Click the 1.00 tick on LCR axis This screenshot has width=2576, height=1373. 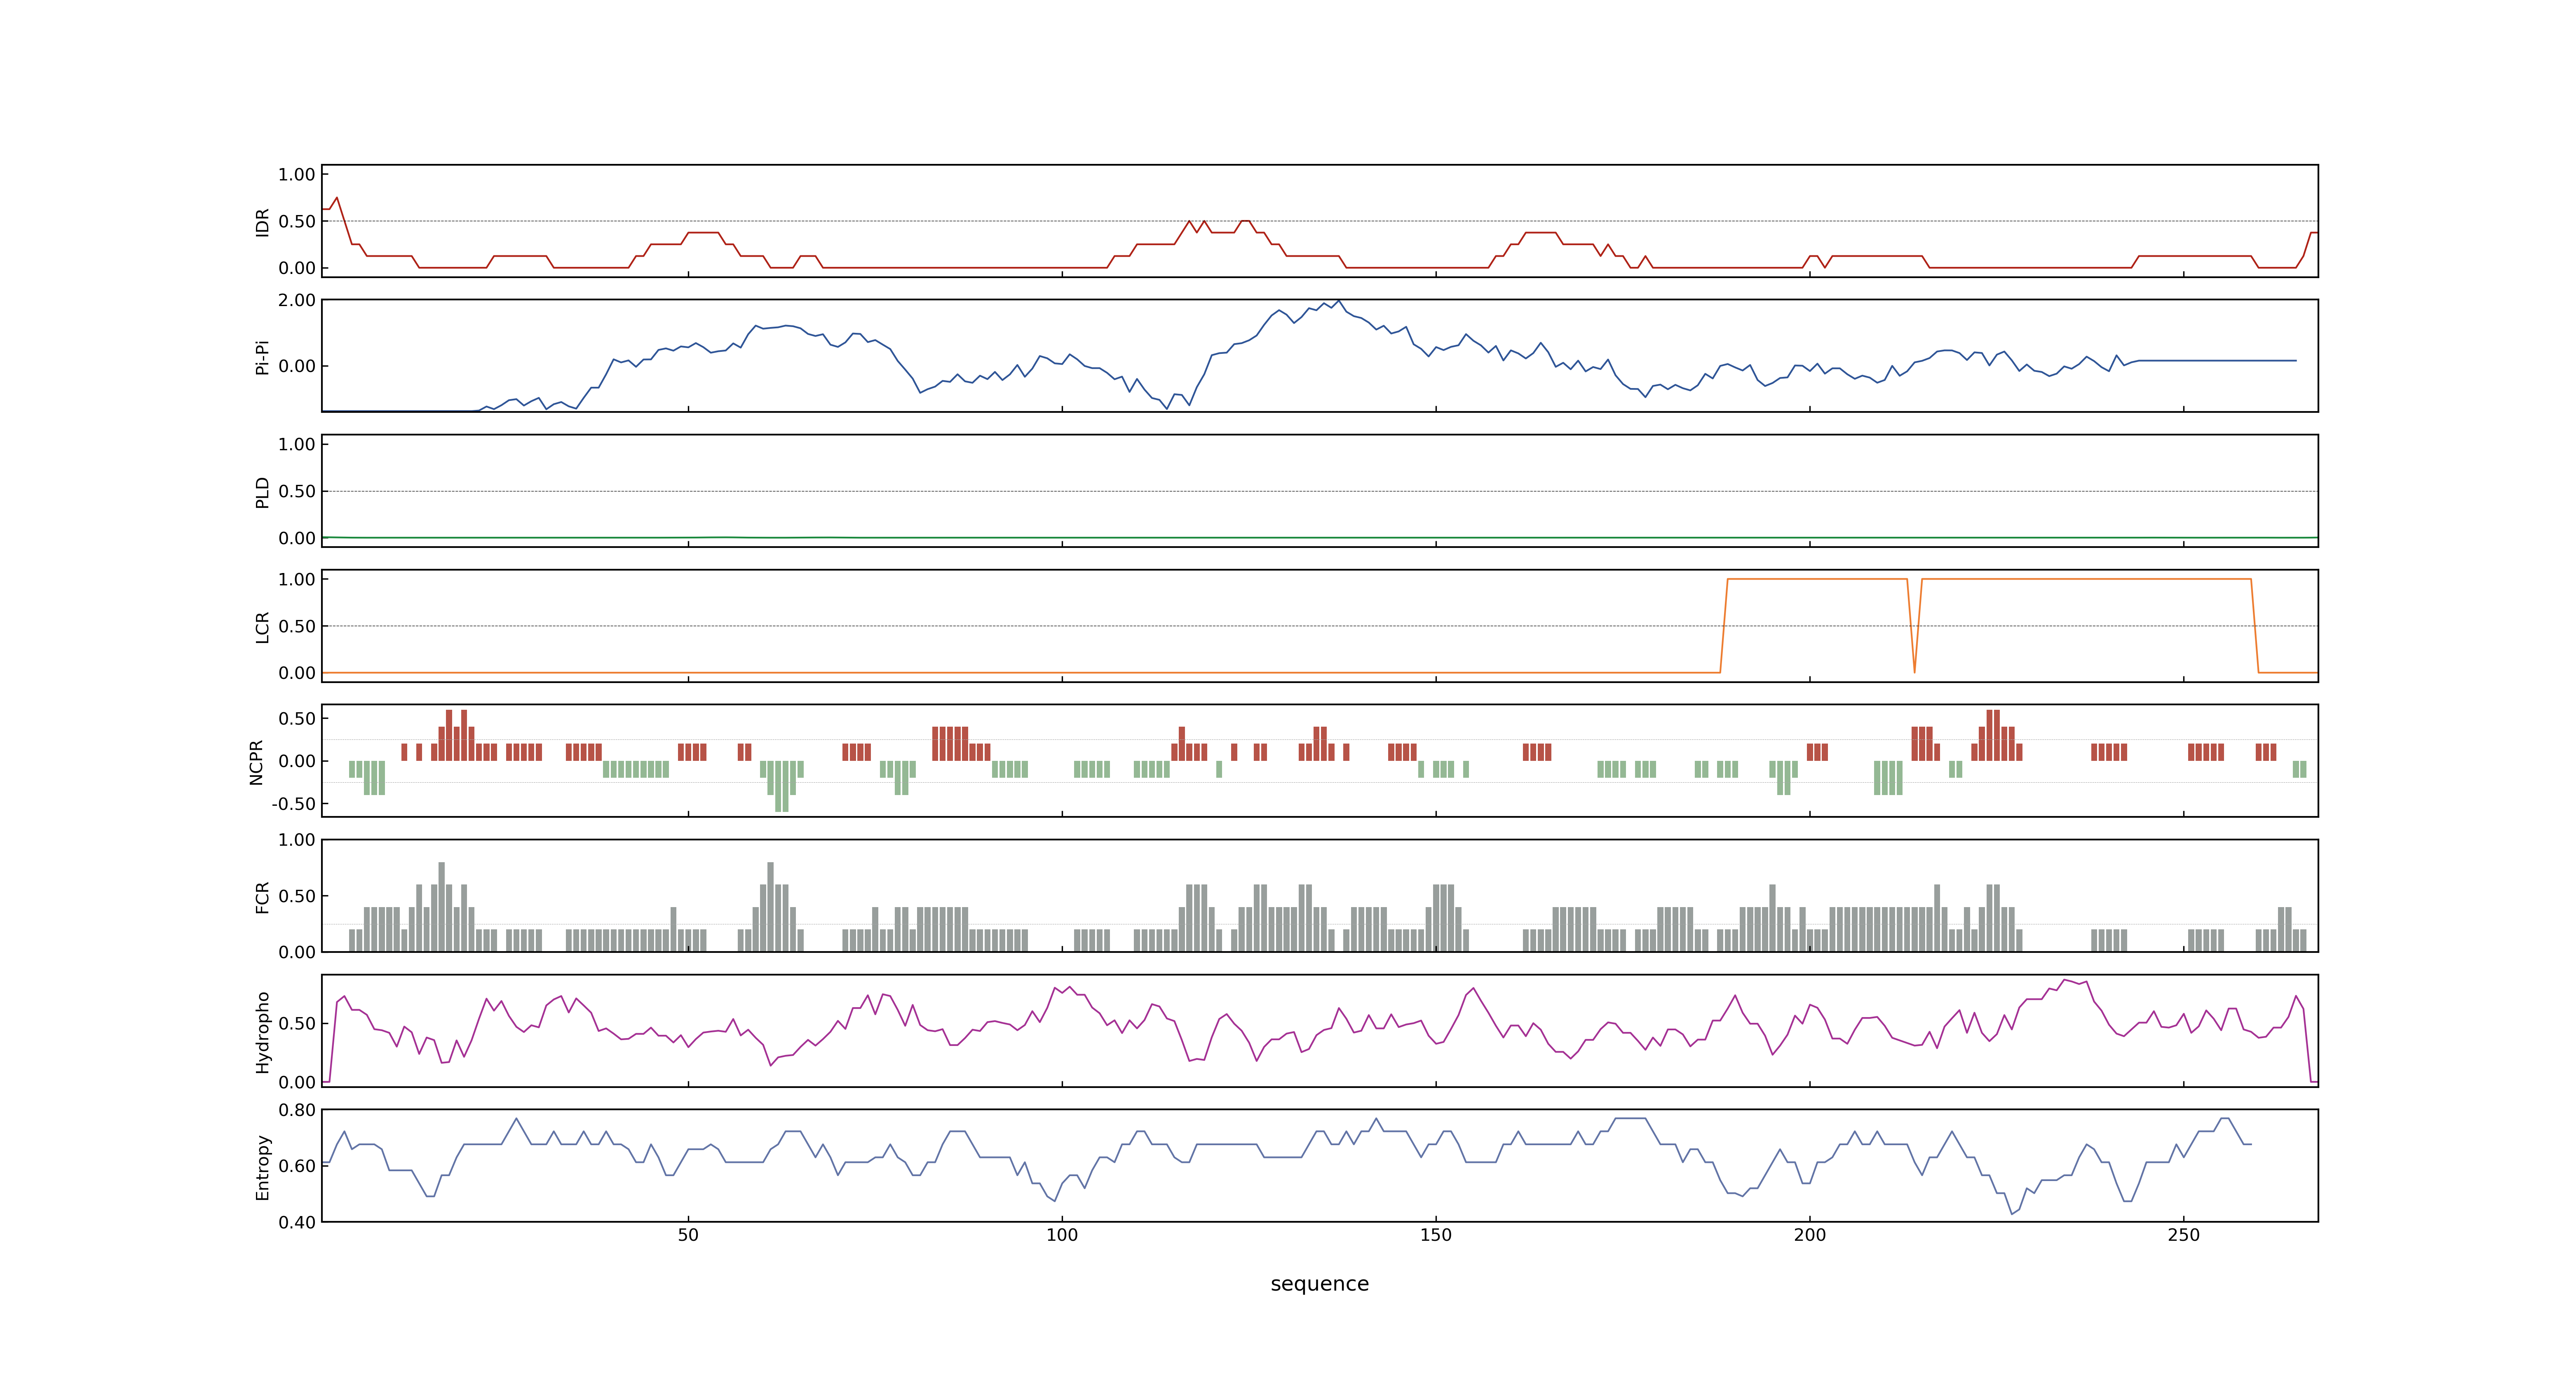[x=297, y=580]
